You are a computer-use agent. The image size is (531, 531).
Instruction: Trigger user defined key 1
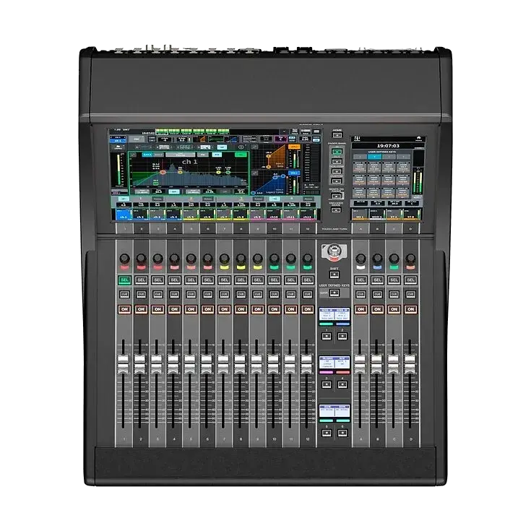pos(327,336)
